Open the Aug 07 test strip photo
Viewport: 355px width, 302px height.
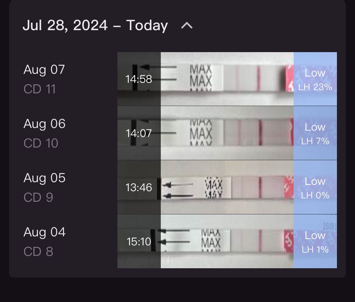(227, 79)
